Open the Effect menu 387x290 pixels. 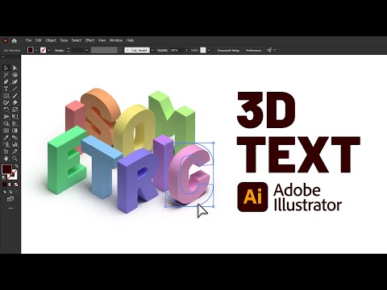tap(89, 40)
